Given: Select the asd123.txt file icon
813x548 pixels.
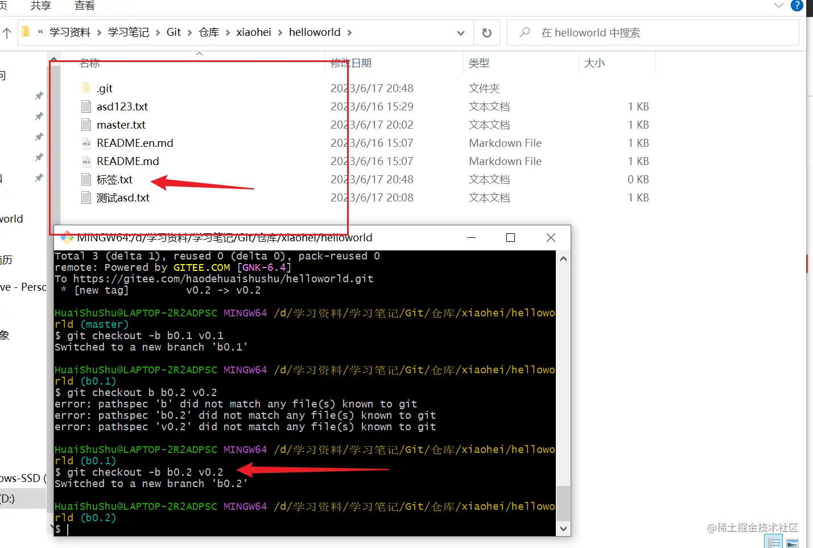Looking at the screenshot, I should pyautogui.click(x=86, y=106).
